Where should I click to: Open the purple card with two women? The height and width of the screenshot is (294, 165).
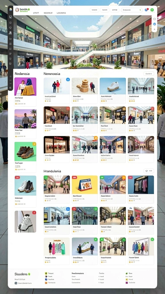point(25,92)
